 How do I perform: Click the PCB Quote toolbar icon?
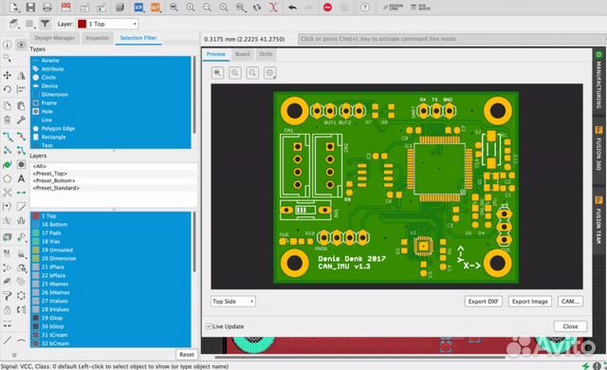[x=420, y=7]
